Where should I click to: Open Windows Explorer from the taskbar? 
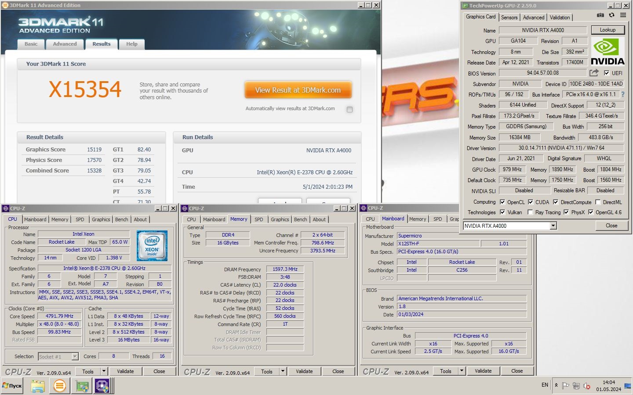click(38, 386)
